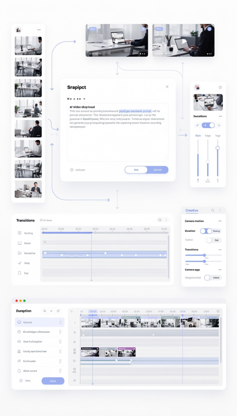Click the help icon beside Achoom
237x416 pixels.
(72, 170)
